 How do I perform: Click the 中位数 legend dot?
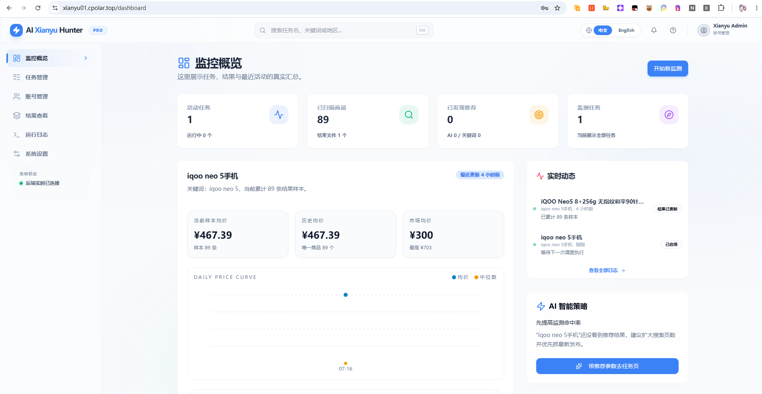pos(476,277)
